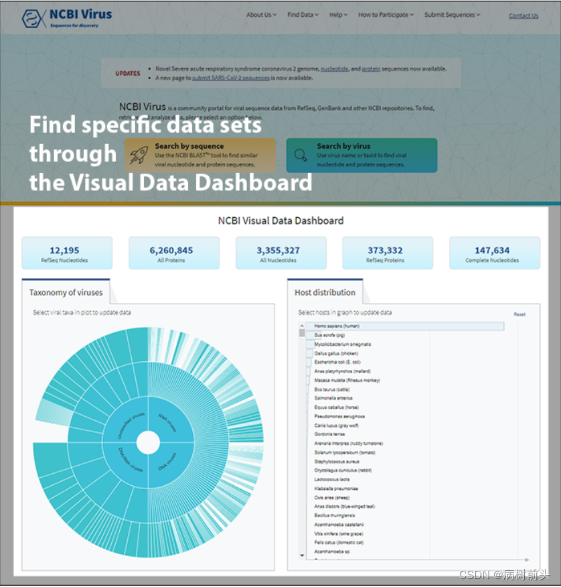Image resolution: width=561 pixels, height=587 pixels.
Task: Select Acanthamoeba castellanii host row
Action: click(x=339, y=525)
